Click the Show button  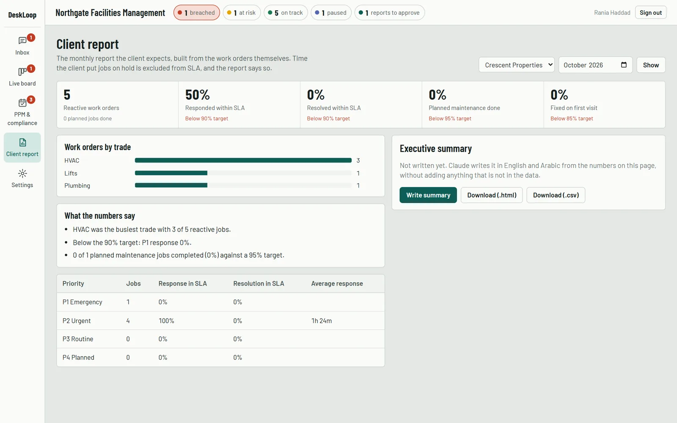tap(651, 65)
